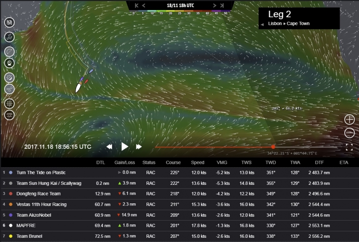Click the Leg 2 left arrow
Viewport: 359px width, 242px height.
point(262,24)
